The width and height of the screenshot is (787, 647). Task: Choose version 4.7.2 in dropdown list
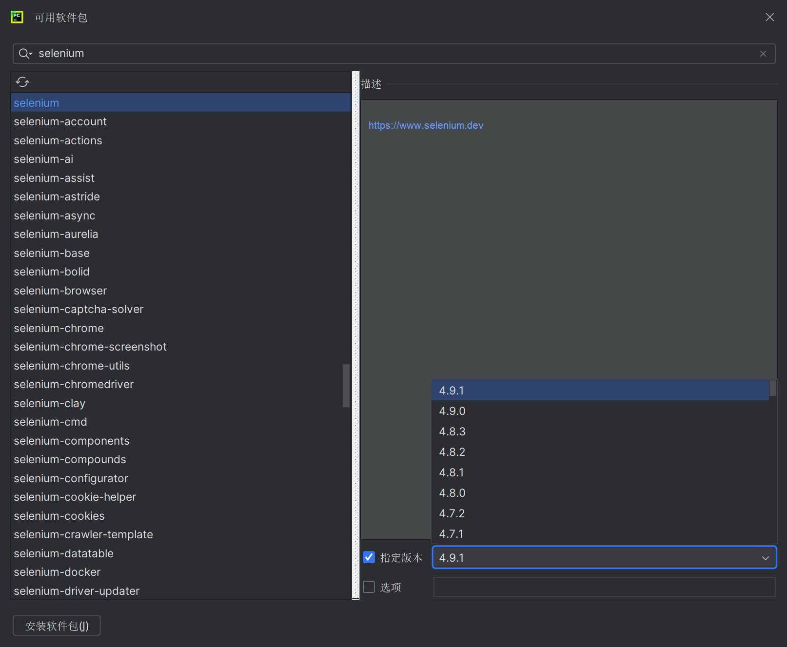(x=600, y=513)
